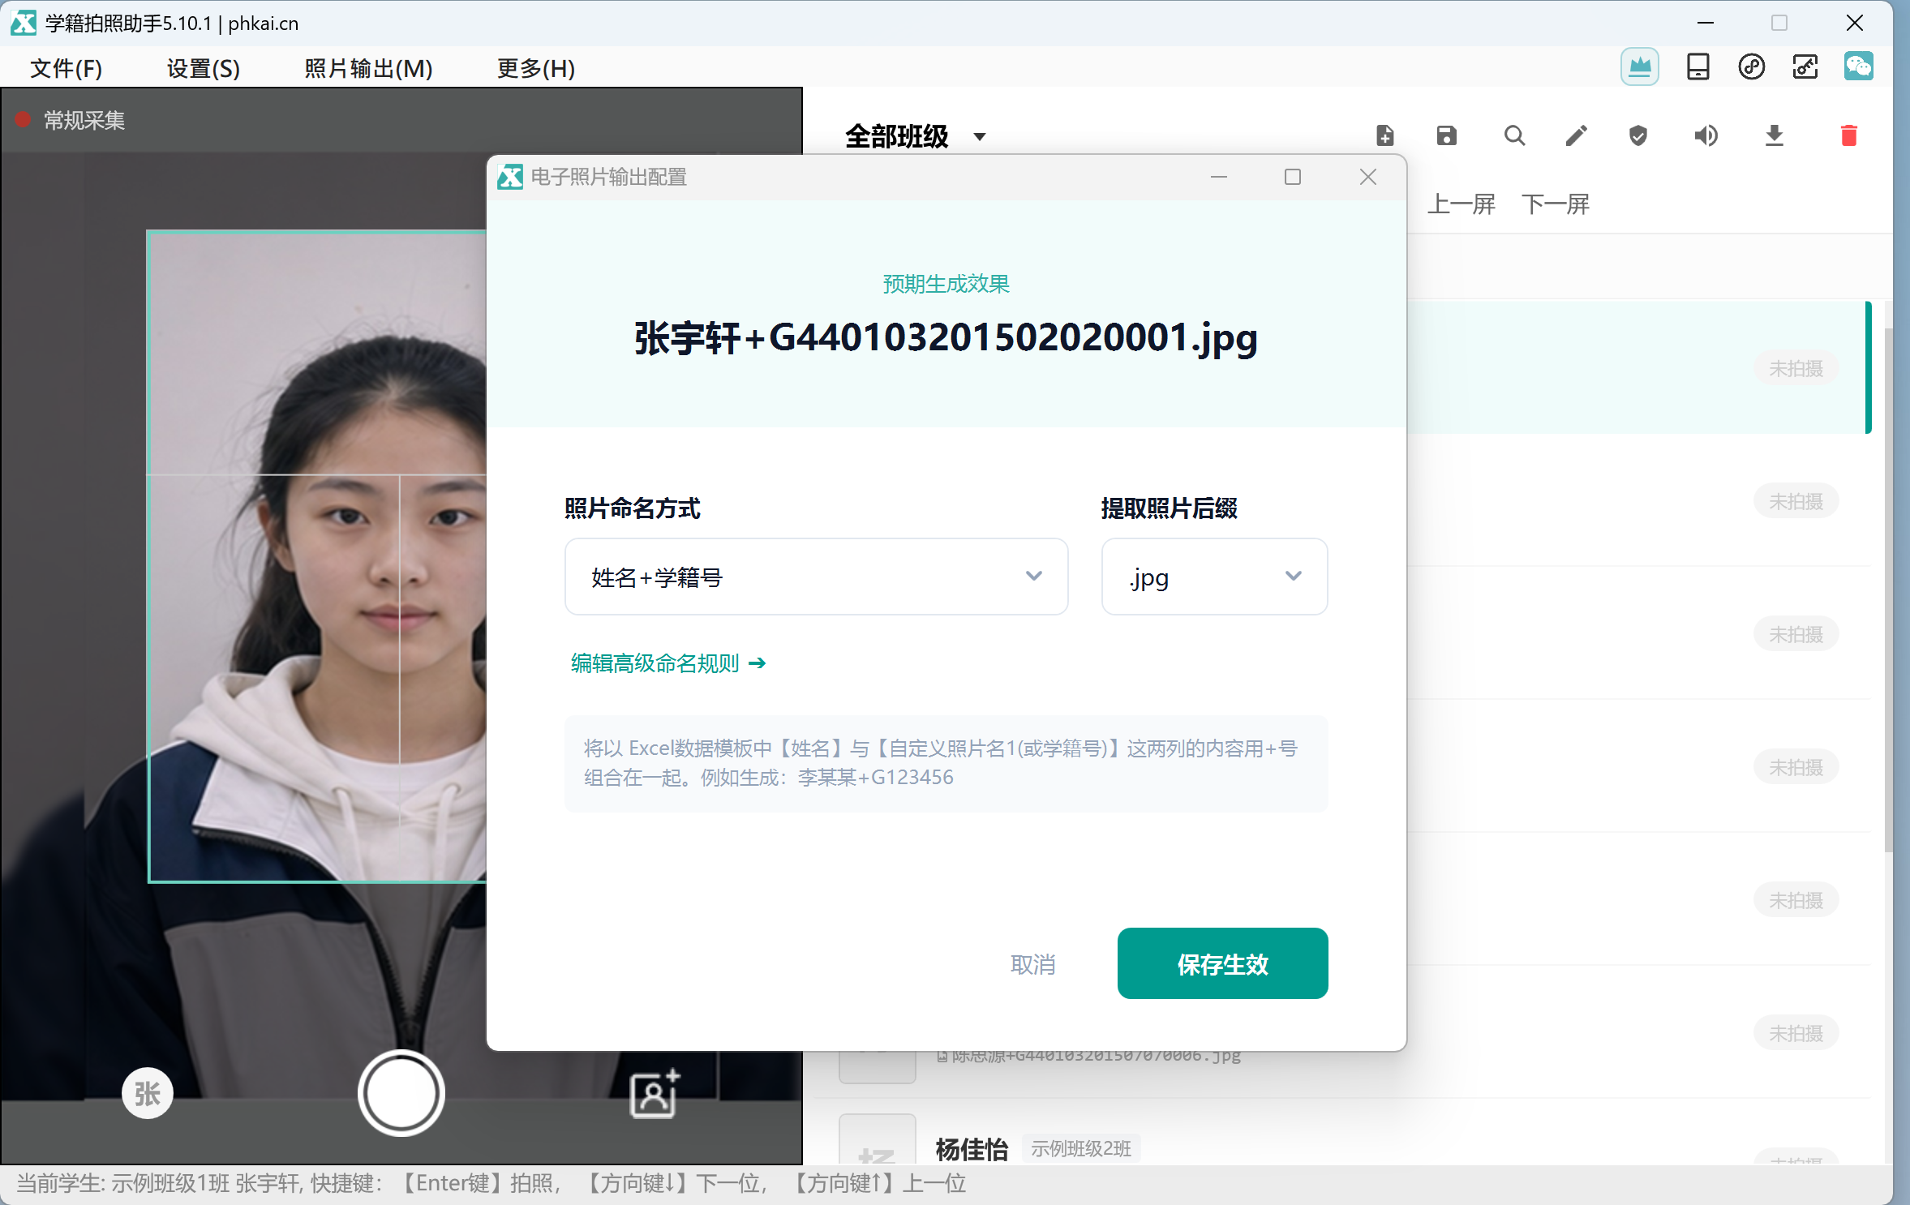1910x1205 pixels.
Task: Click the red trash delete icon
Action: 1848,135
